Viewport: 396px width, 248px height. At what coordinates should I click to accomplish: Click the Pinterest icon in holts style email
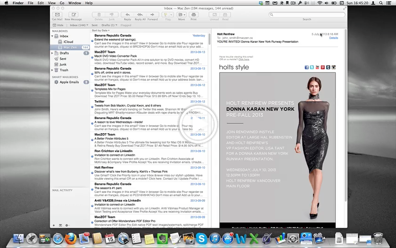[x=323, y=67]
